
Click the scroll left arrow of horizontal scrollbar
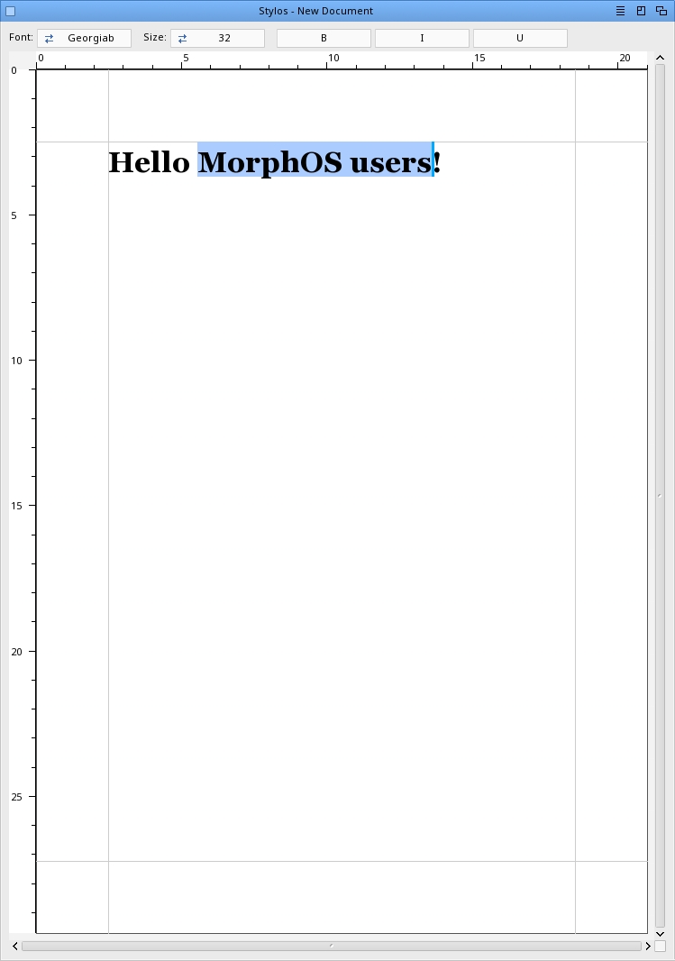14,946
